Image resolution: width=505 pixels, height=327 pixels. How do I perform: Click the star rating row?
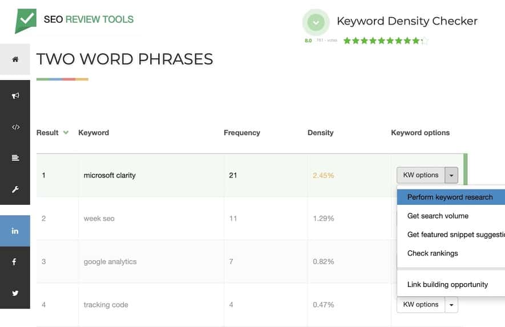[386, 41]
